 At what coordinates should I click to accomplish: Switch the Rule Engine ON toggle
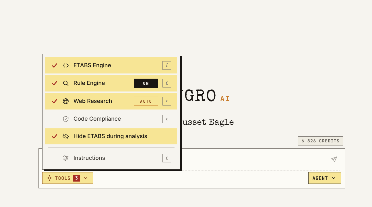(x=146, y=83)
